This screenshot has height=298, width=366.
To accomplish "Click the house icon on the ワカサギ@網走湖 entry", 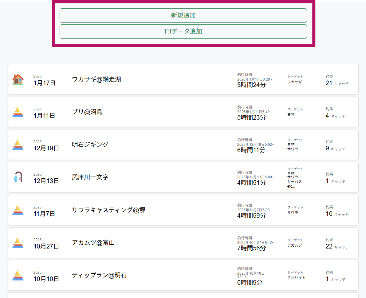I will point(18,79).
